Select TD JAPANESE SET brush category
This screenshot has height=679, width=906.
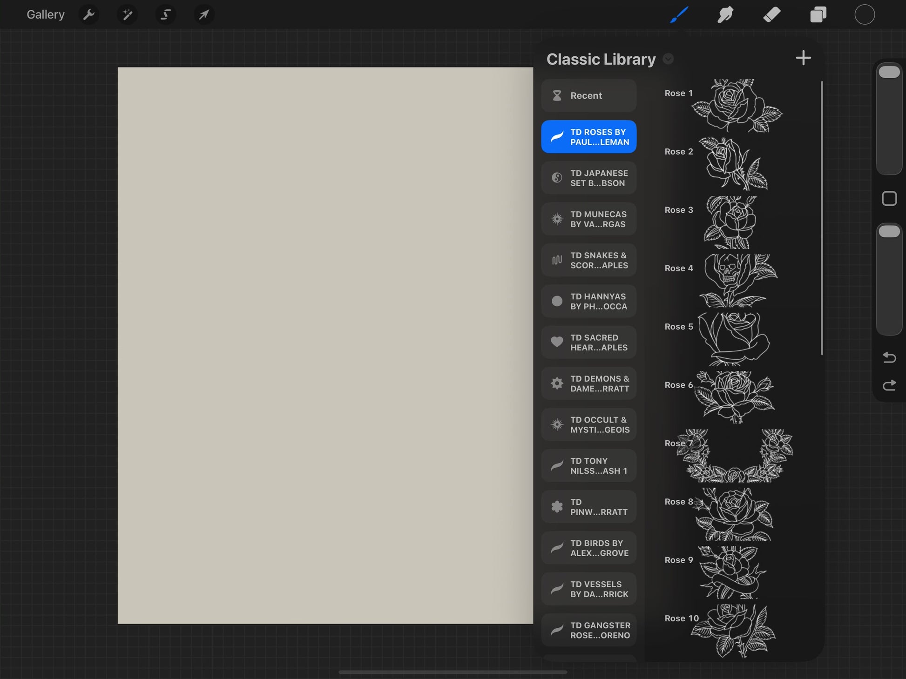pos(588,178)
